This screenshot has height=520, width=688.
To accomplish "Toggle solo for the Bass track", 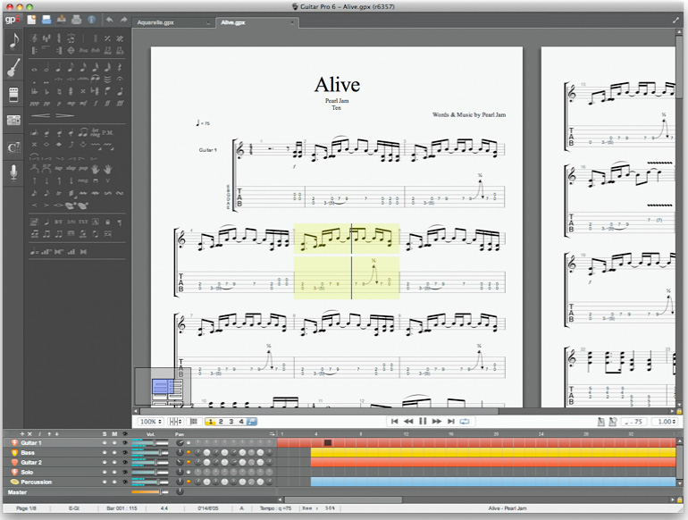I will point(105,452).
